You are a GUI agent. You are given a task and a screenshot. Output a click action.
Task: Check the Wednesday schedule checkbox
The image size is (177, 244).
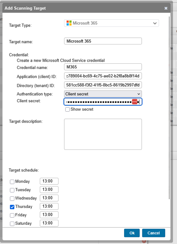click(x=12, y=198)
